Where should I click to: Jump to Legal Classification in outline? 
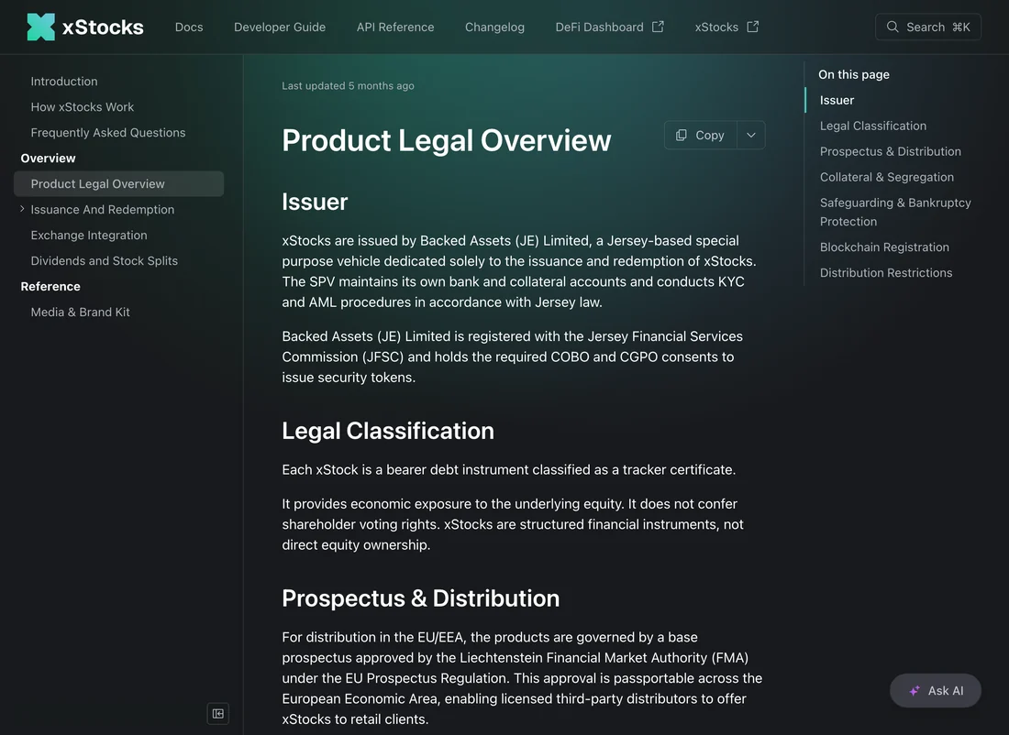point(873,126)
